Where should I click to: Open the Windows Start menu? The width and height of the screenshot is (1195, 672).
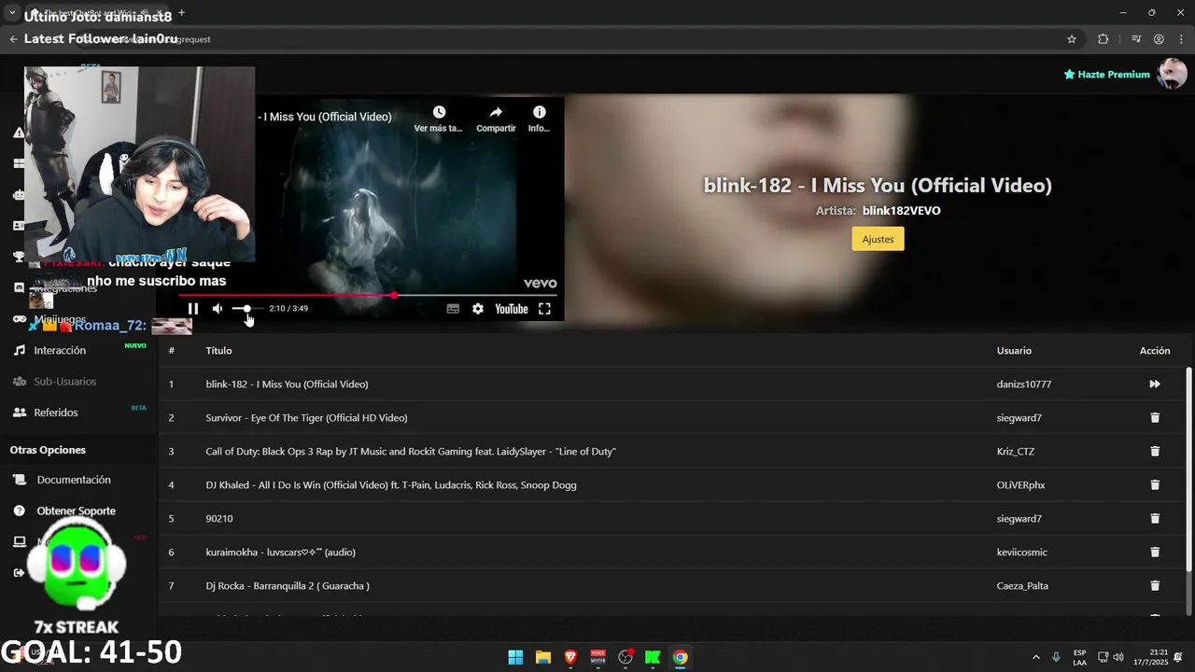point(515,657)
